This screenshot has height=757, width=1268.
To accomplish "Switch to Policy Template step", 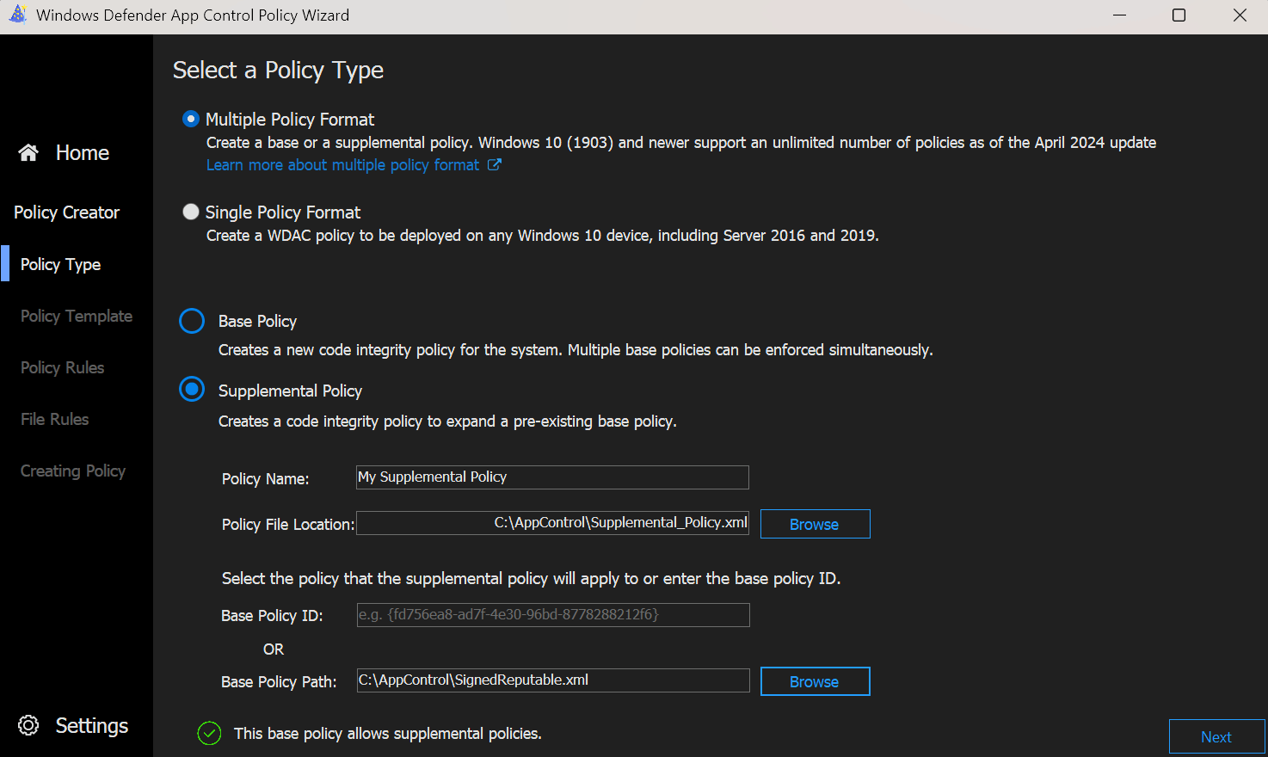I will [76, 316].
